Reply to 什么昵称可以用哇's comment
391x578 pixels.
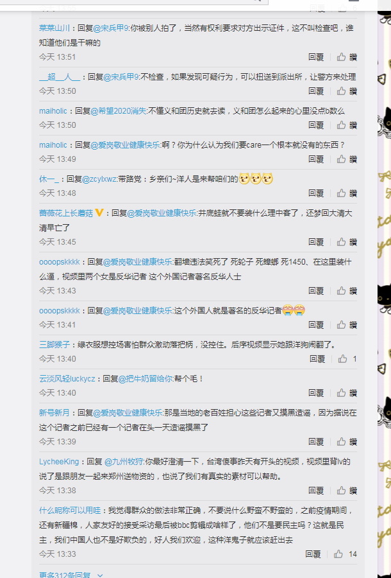tap(313, 554)
